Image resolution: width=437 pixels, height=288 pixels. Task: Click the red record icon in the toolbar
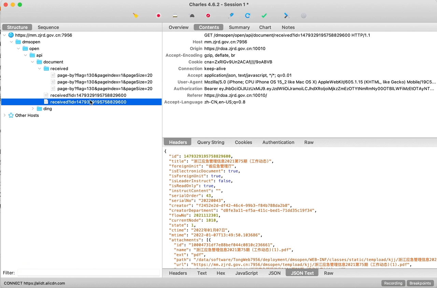coord(158,15)
